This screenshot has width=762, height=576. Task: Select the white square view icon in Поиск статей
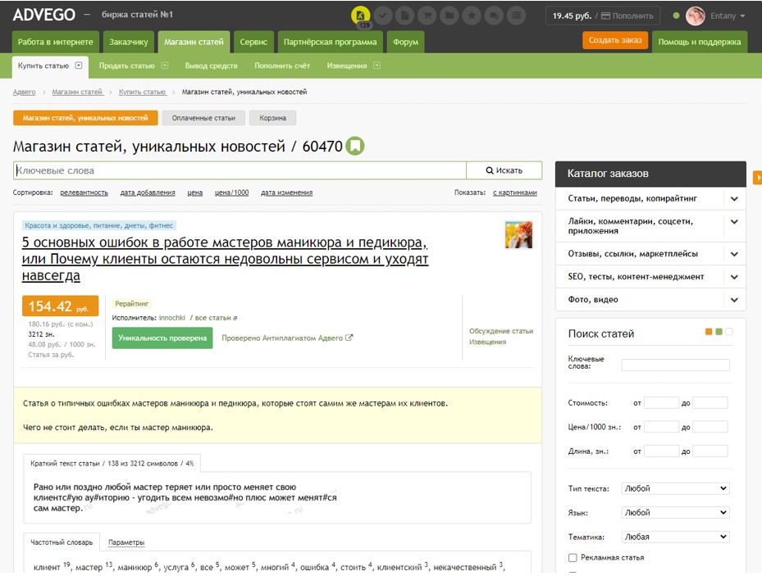point(729,332)
